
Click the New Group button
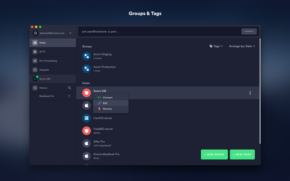(x=214, y=154)
